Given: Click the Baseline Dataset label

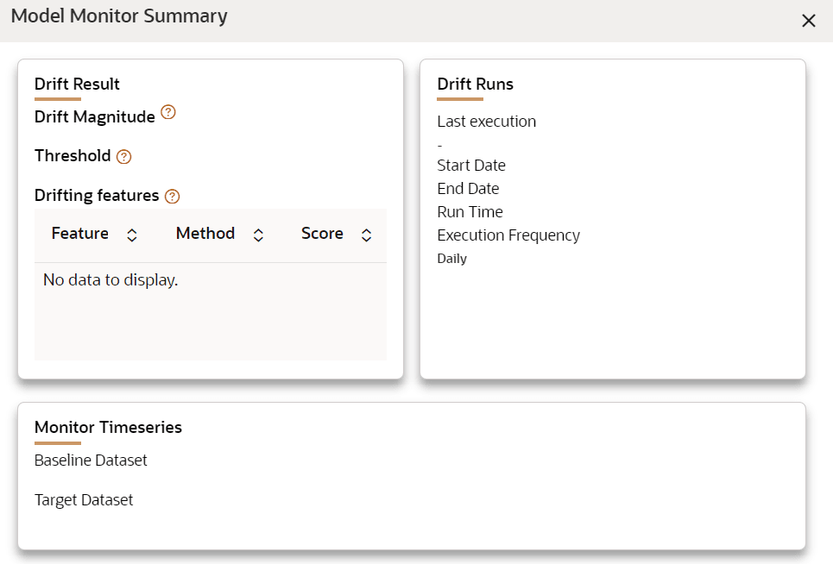Looking at the screenshot, I should click(x=90, y=460).
